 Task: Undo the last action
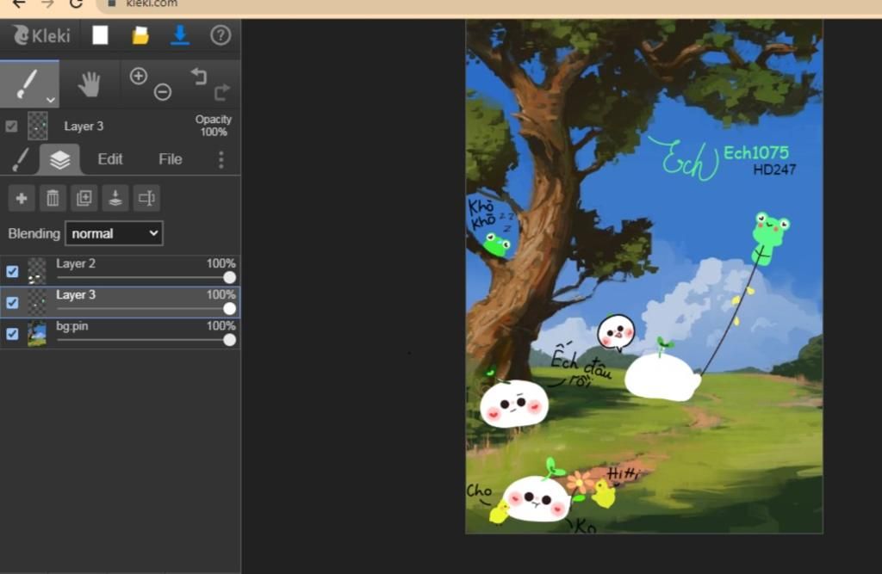coord(199,77)
